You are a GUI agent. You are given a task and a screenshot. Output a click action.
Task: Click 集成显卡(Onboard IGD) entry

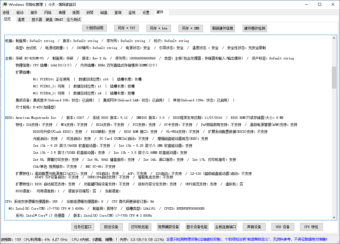coord(64,100)
